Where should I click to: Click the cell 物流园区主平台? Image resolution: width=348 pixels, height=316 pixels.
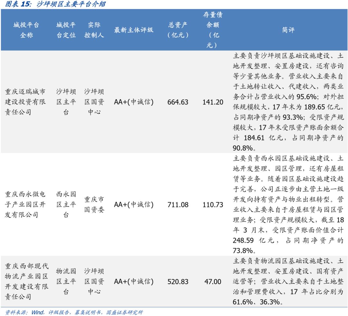66,281
